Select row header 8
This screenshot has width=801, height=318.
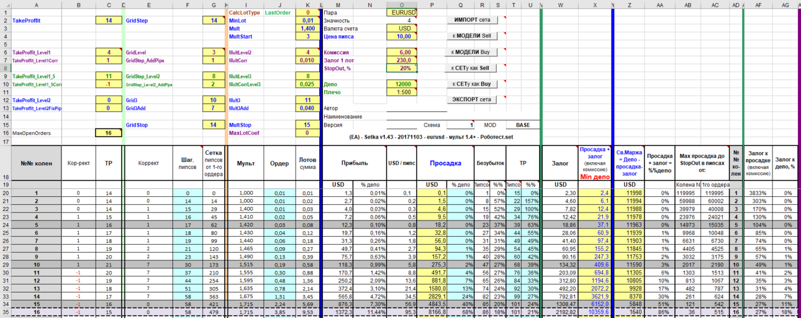pos(6,68)
